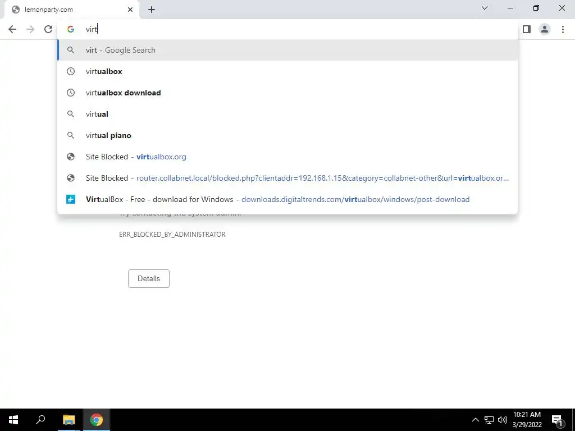Select the lemonparty.com tab
Viewport: 575px width, 431px height.
71,10
